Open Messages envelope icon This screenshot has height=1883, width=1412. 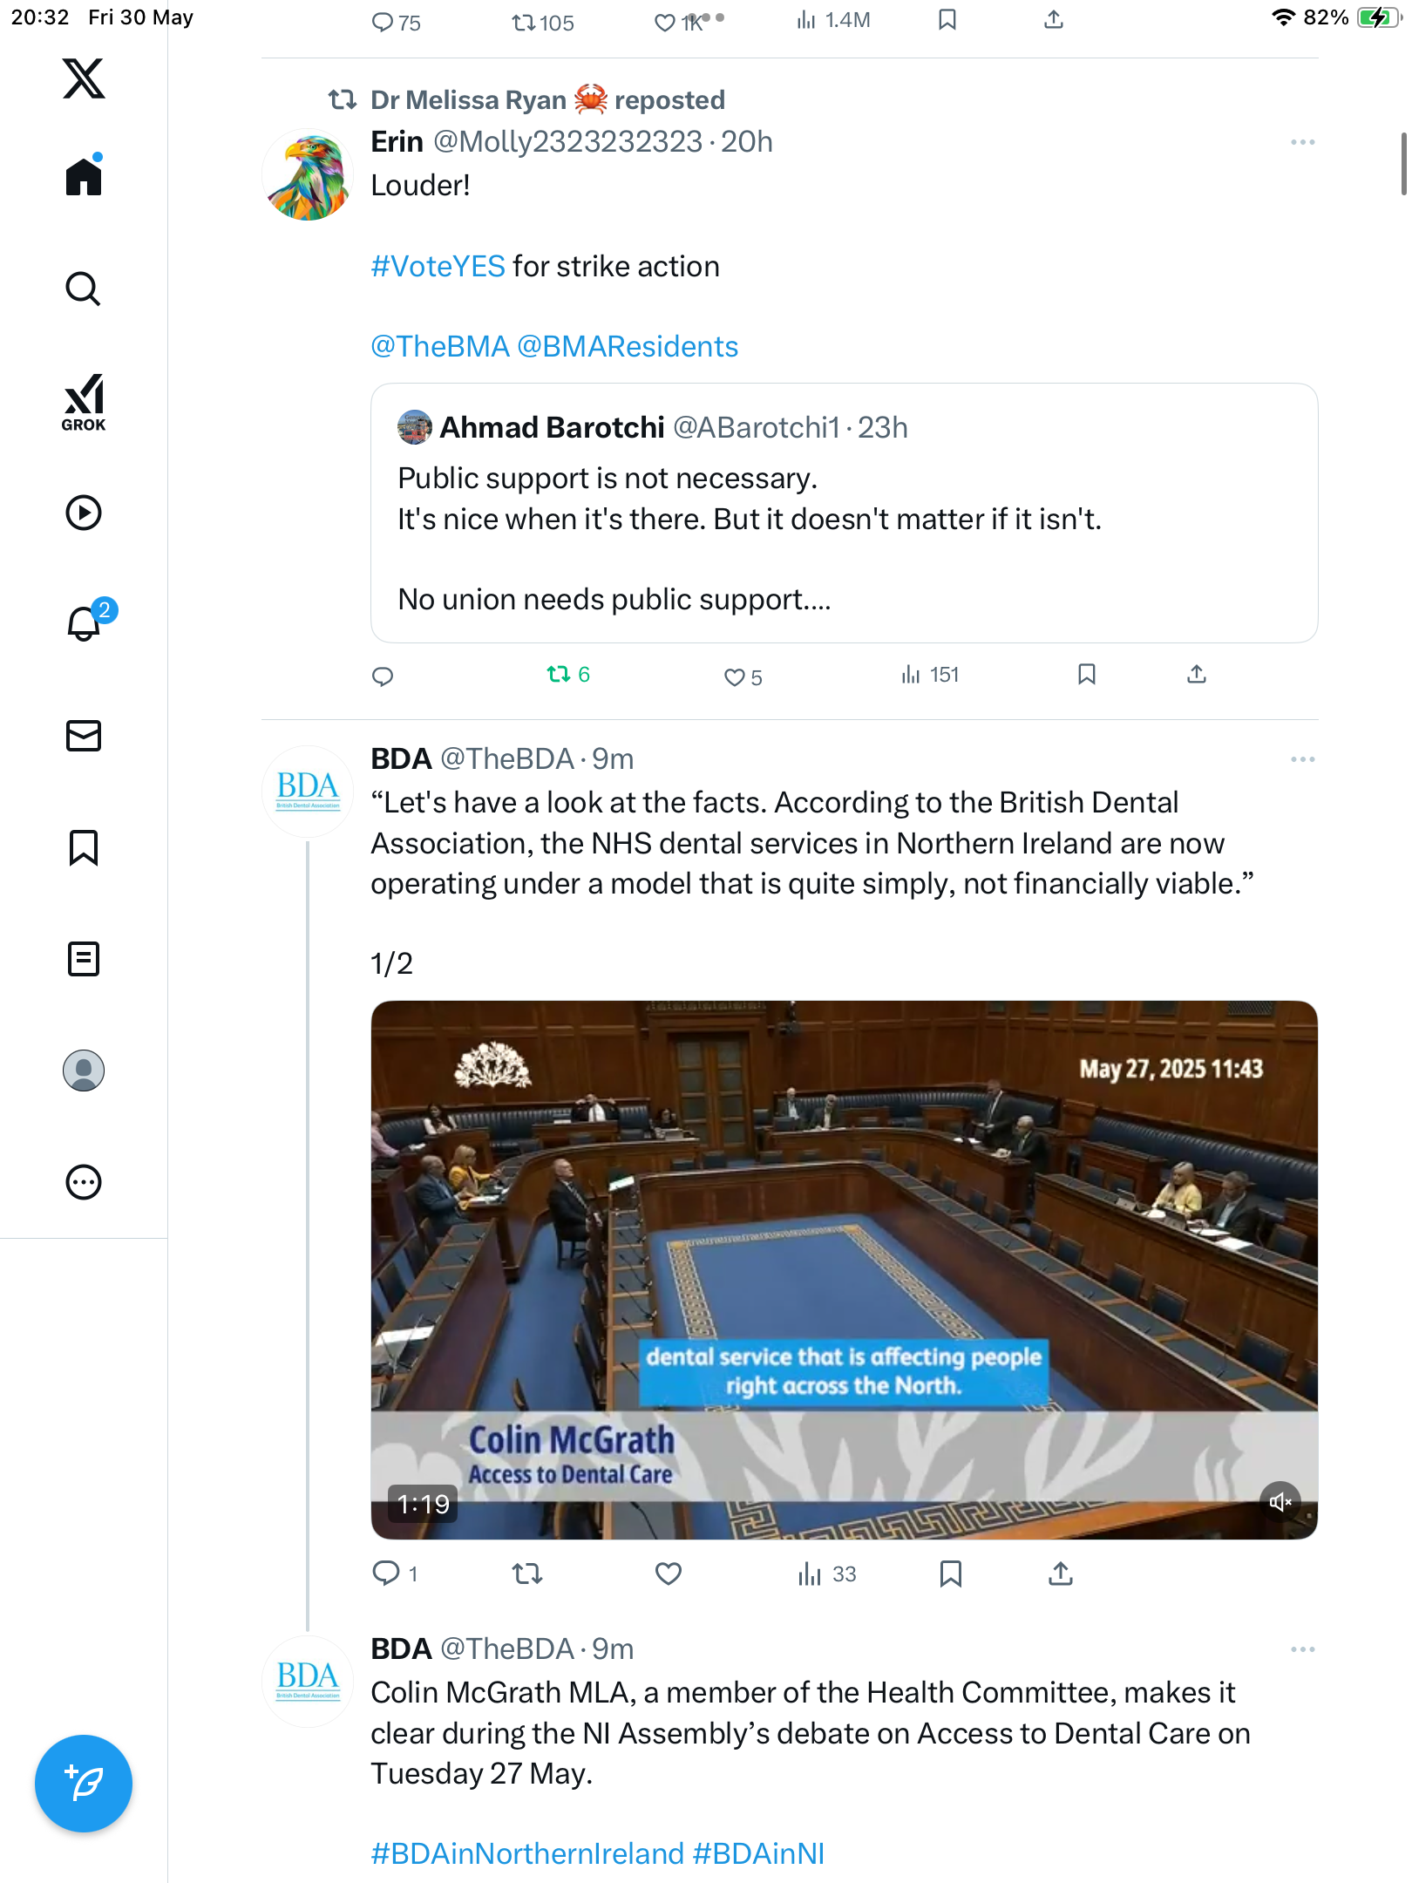pos(84,736)
